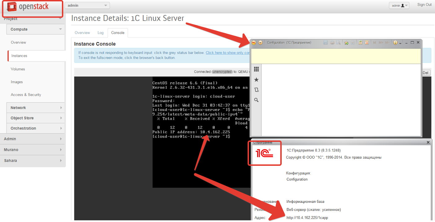Open Access & Security in the sidebar
Viewport: 435px width, 222px height.
(26, 95)
